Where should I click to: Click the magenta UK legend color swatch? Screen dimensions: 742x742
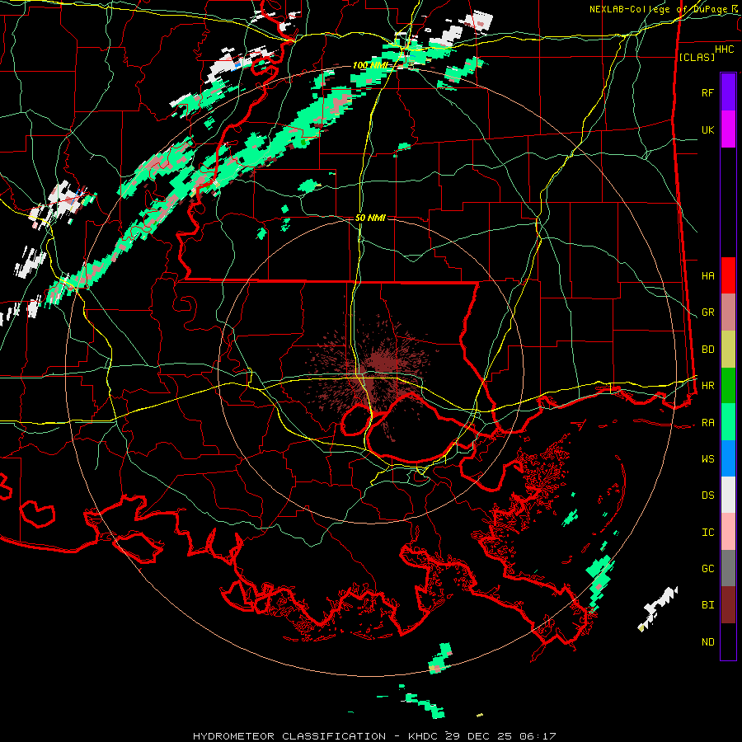[728, 129]
